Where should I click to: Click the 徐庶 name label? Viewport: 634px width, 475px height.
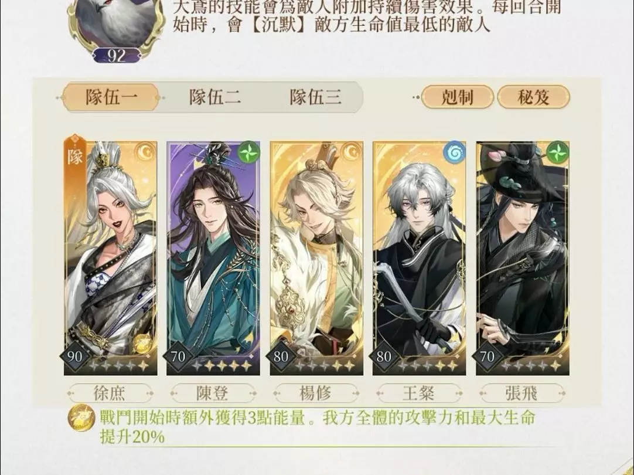point(110,393)
